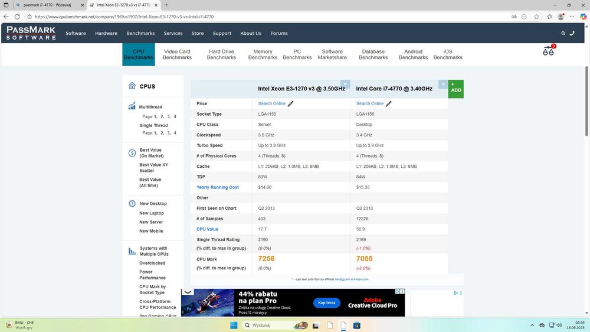Collapse the banner ad with chevron
Screen dimensions: 590x332
[x=188, y=292]
